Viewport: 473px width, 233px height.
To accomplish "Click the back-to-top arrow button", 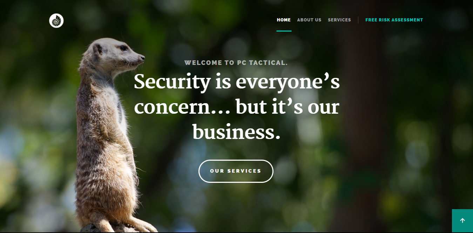I will 462,221.
